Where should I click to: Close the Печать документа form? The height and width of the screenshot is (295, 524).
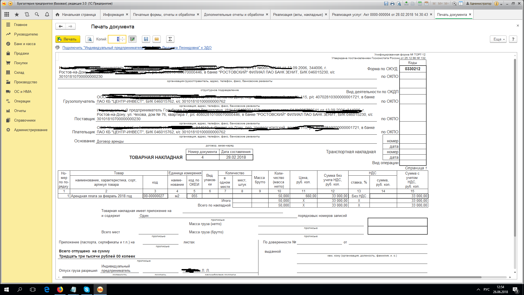pyautogui.click(x=518, y=26)
